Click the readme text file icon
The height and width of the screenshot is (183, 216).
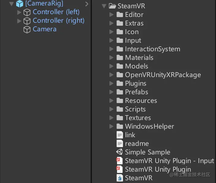(x=119, y=144)
